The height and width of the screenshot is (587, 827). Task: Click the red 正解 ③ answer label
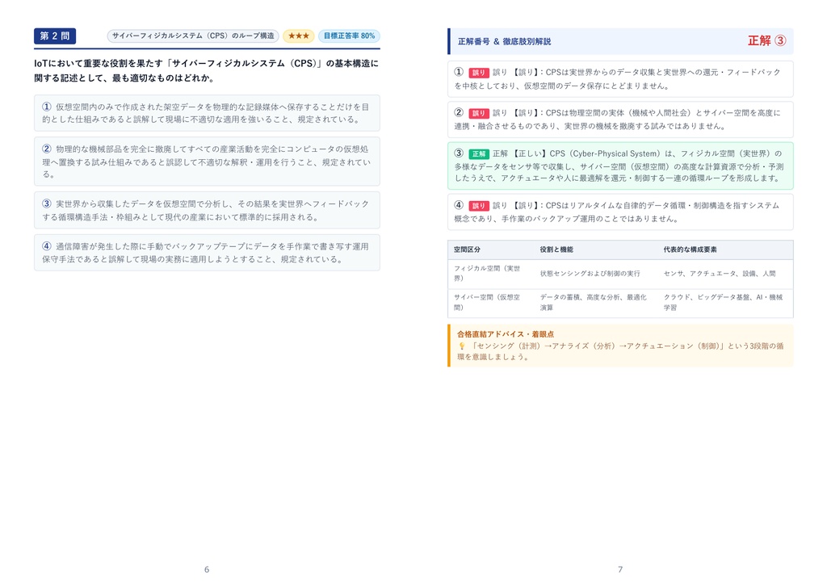(767, 40)
